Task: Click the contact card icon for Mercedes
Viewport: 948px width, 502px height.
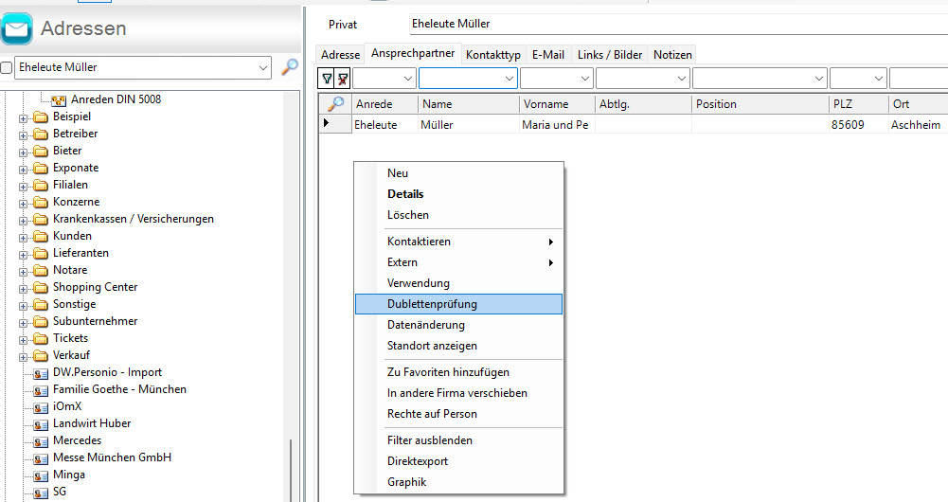Action: [x=41, y=441]
